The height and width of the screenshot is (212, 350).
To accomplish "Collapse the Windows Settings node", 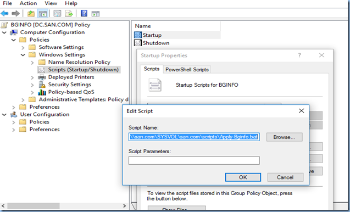I will (23, 55).
